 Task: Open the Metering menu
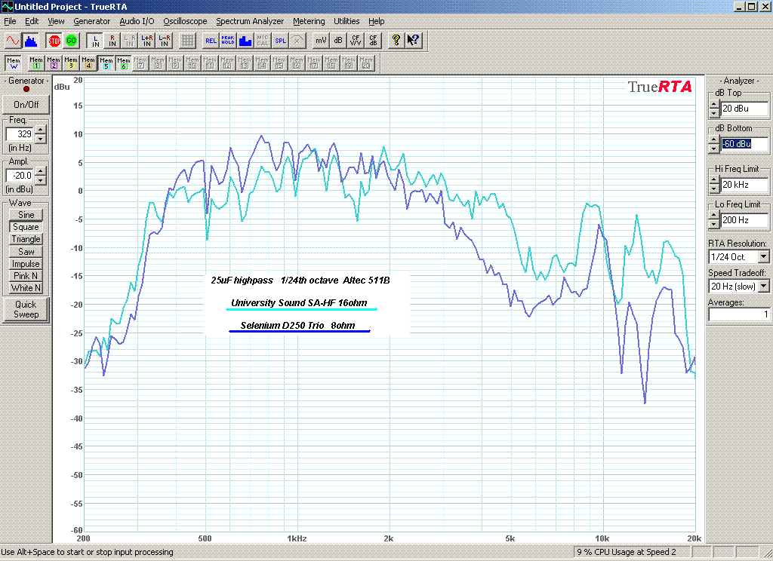(309, 21)
